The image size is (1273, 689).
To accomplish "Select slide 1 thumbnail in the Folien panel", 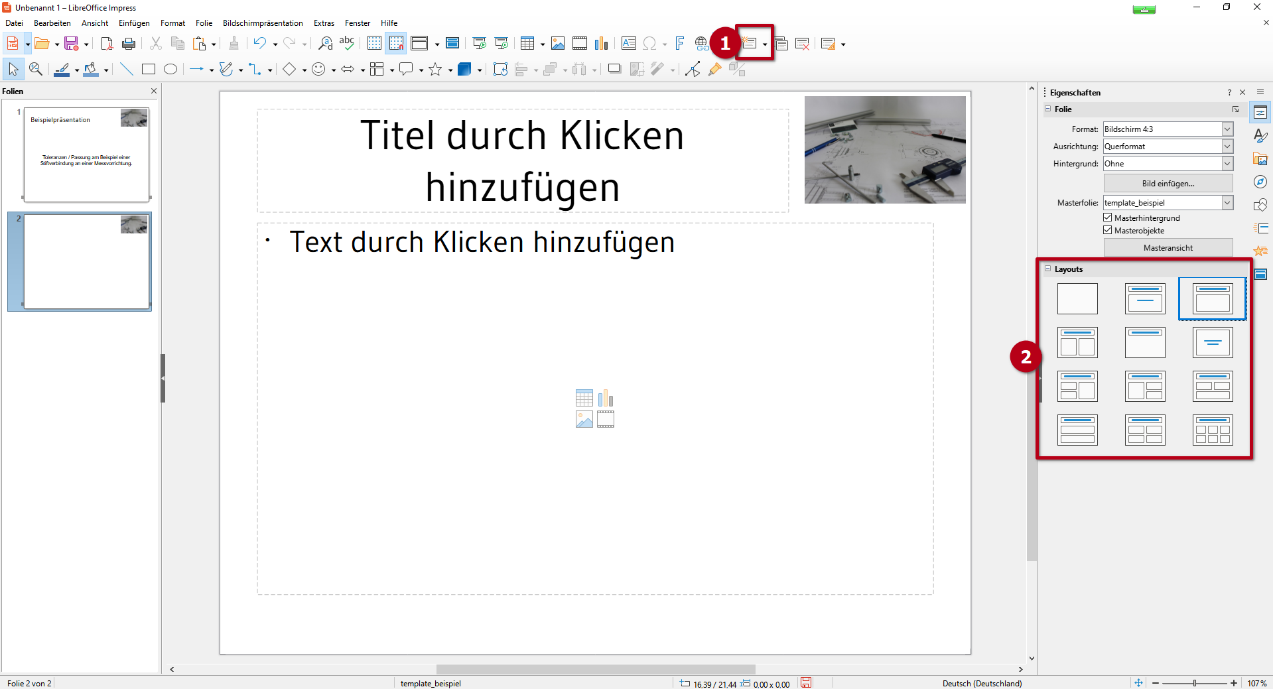I will click(86, 155).
